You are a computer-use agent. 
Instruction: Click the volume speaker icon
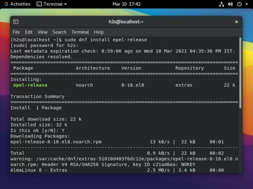click(x=230, y=4)
